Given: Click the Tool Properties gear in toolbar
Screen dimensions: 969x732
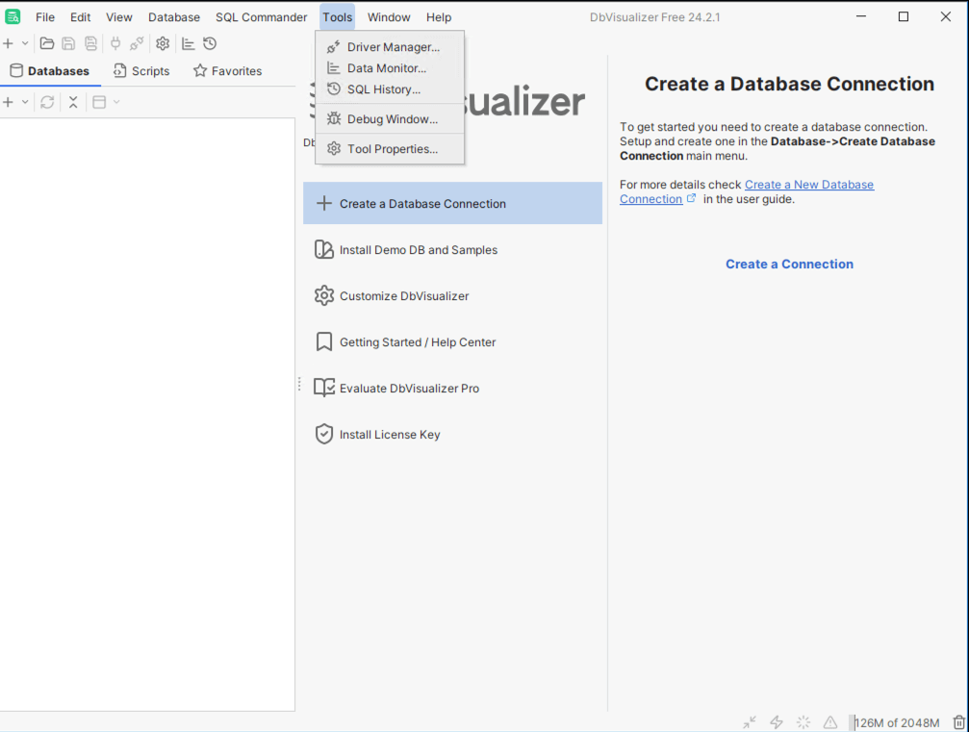Looking at the screenshot, I should 163,43.
